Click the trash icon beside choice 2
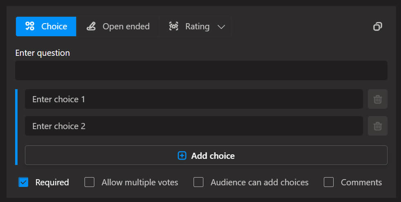This screenshot has width=401, height=202. pyautogui.click(x=378, y=126)
